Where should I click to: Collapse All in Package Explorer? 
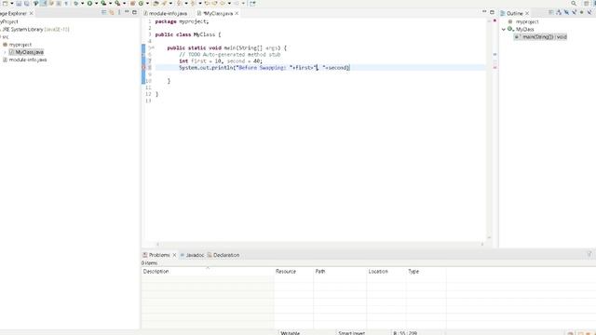coord(103,12)
